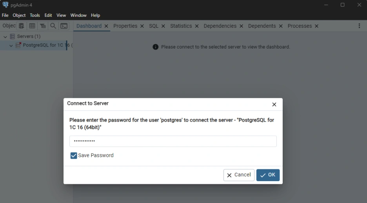Open the Search Objects magnifier icon
Screen dimensions: 367x203
pyautogui.click(x=53, y=26)
